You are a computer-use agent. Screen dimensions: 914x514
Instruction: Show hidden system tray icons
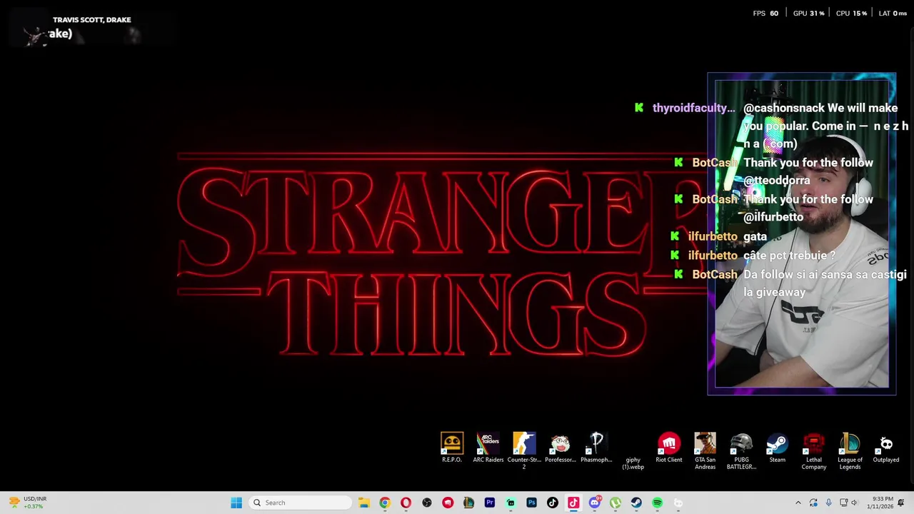tap(798, 503)
